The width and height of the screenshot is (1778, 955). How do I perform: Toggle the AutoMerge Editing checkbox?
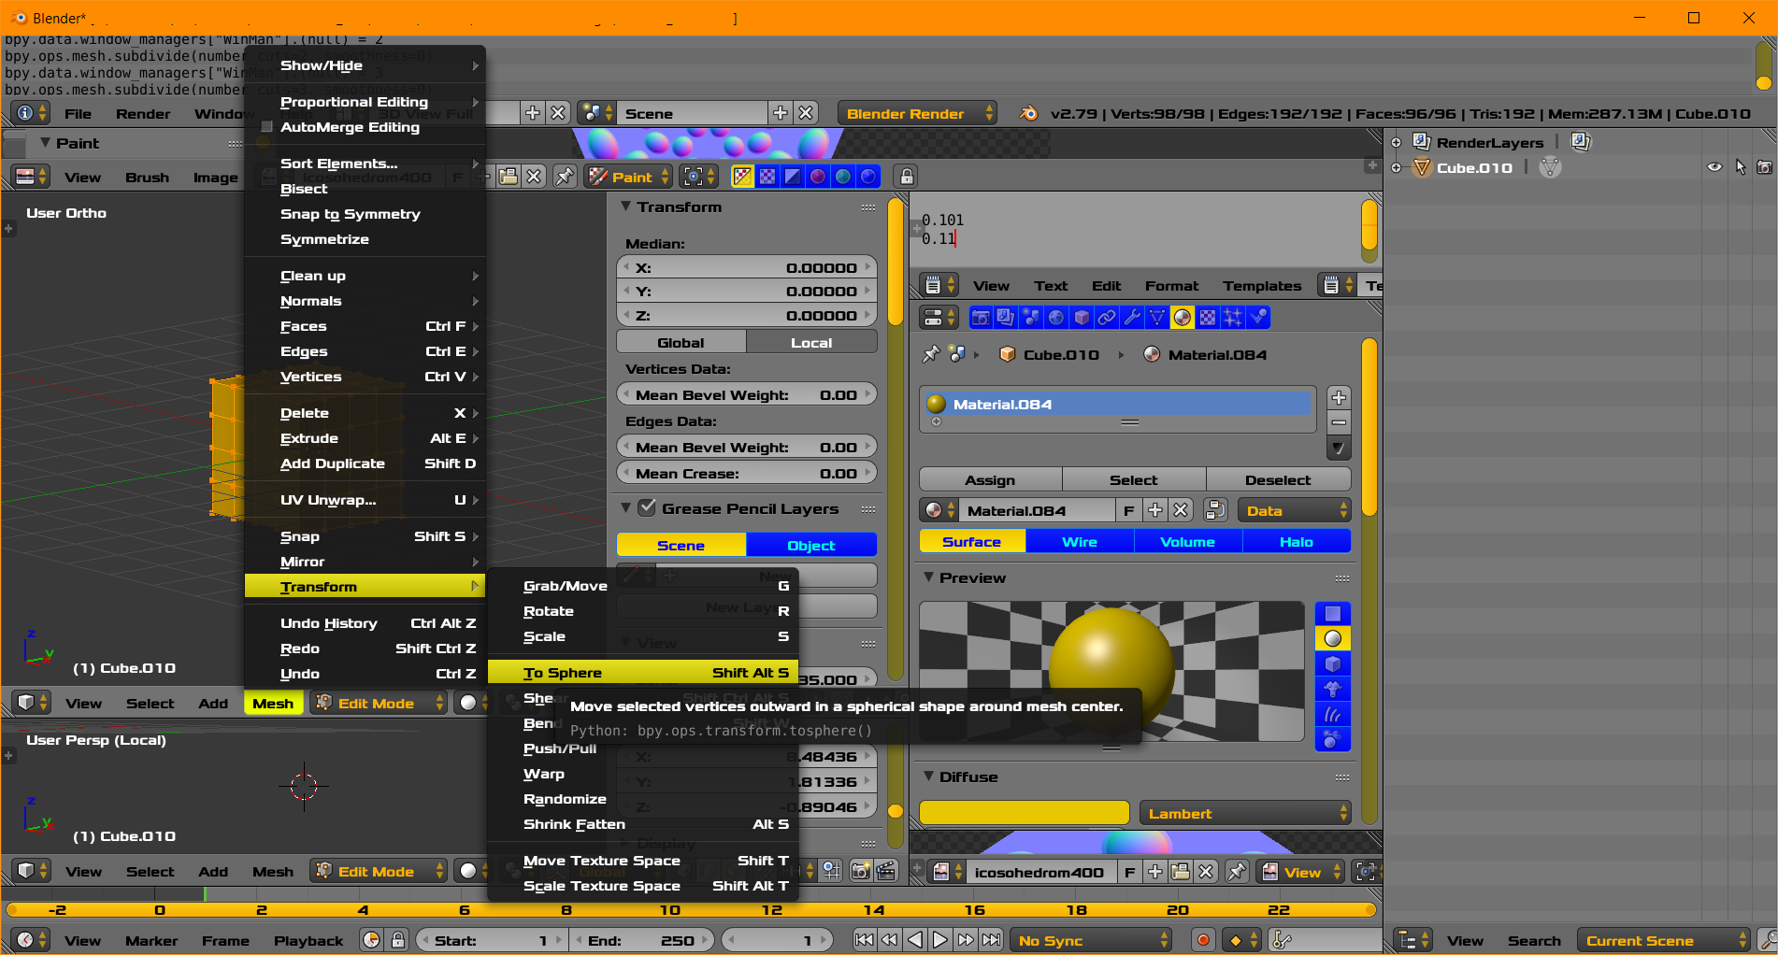coord(266,127)
